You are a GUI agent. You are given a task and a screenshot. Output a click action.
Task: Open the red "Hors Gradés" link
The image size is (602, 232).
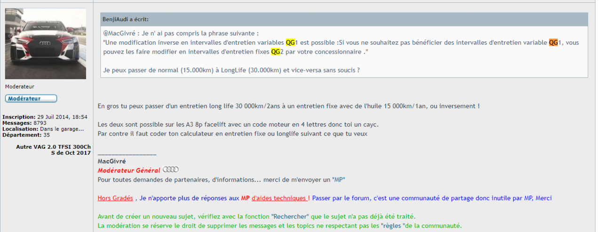click(x=115, y=198)
